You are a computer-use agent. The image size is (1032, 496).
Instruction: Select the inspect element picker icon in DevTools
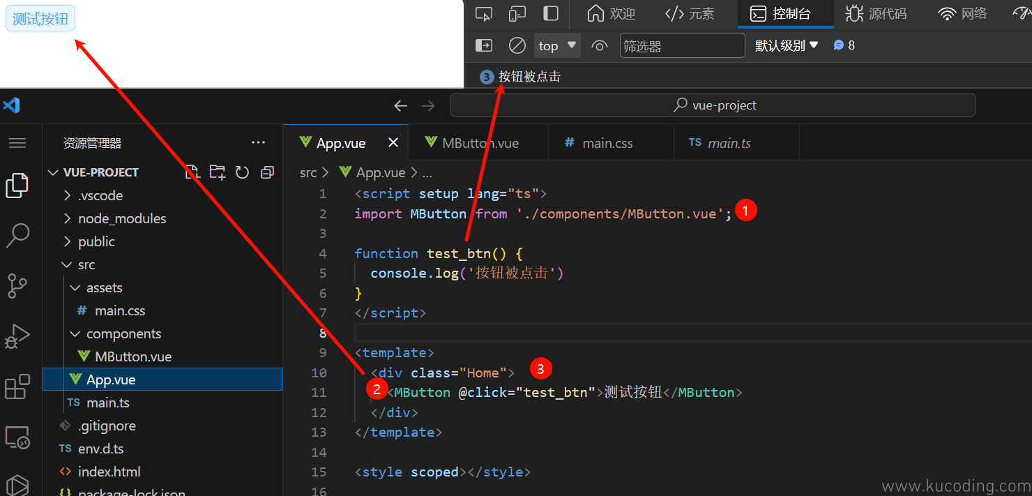[x=483, y=13]
